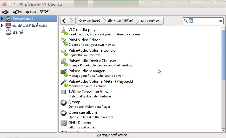The height and width of the screenshot is (138, 226).
Task: Click the ผลการค้นหา breadcrumb button
Action: point(151,21)
